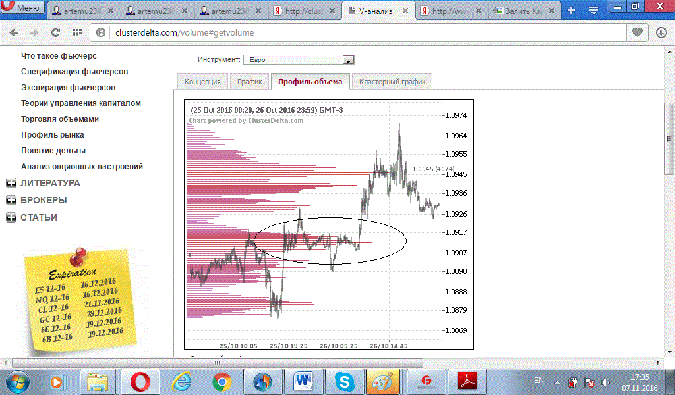This screenshot has width=675, height=395.
Task: Open a new tab with plus button
Action: pos(572,11)
